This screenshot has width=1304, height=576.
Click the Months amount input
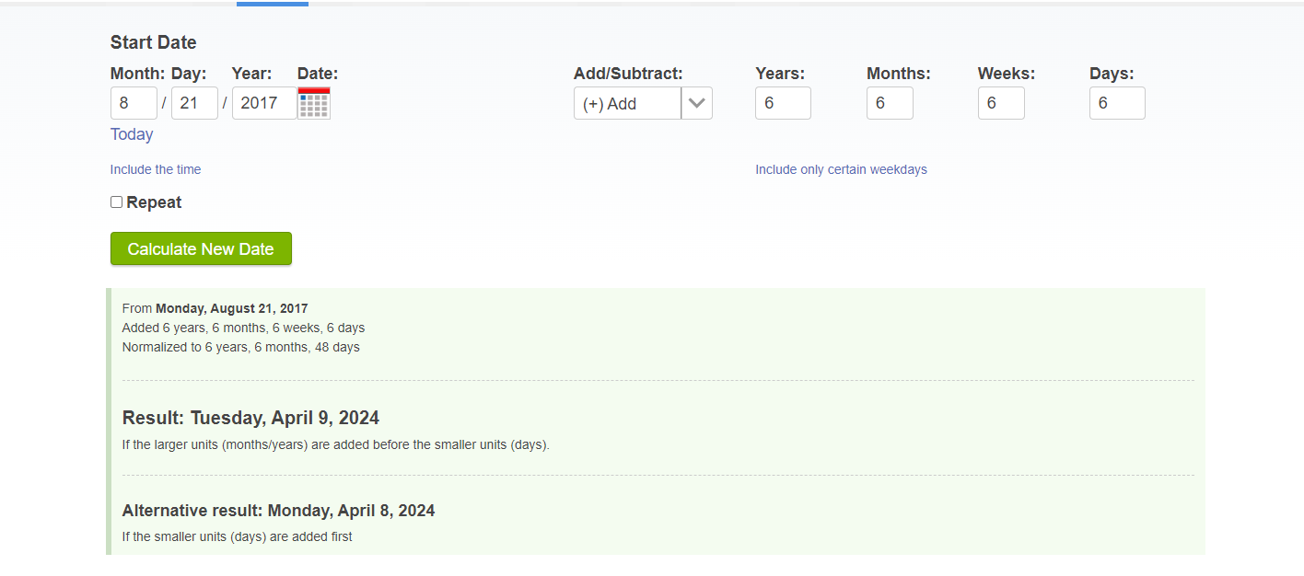coord(890,103)
